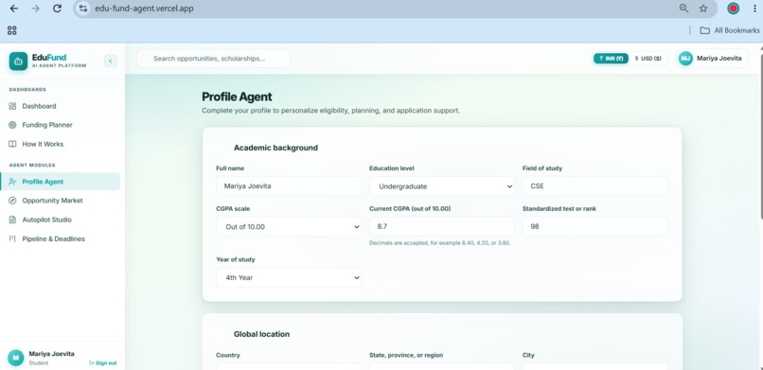Viewport: 763px width, 370px height.
Task: Open How It Works page
Action: tap(61, 144)
